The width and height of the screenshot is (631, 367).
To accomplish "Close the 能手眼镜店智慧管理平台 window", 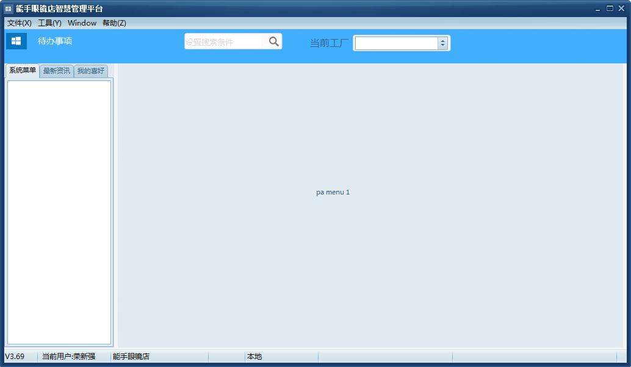I will coord(621,9).
